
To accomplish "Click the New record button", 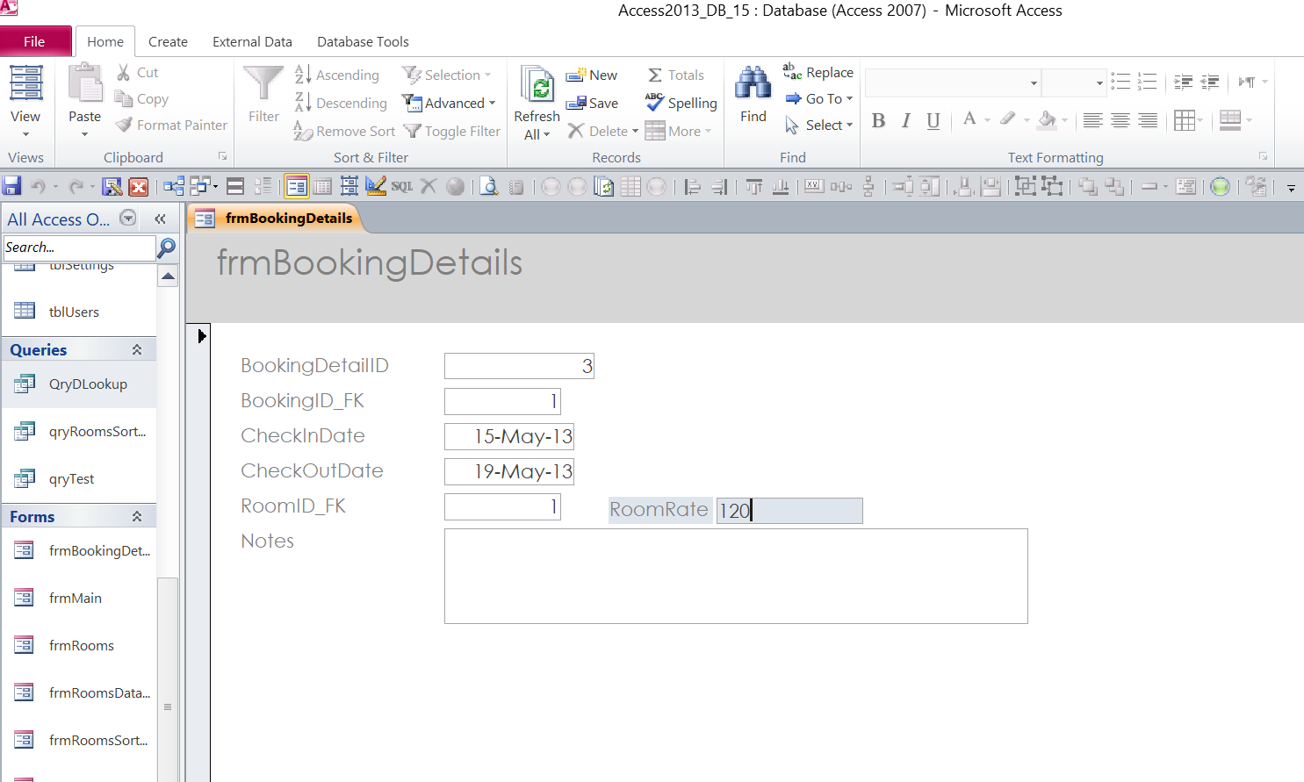I will [x=592, y=75].
